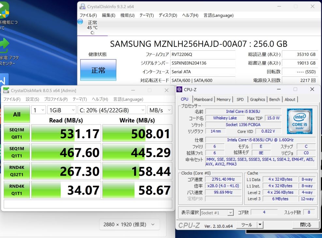Screen dimensions: 322x238
Task: Click the CPU-Z app icon in title bar
Action: tap(179, 89)
